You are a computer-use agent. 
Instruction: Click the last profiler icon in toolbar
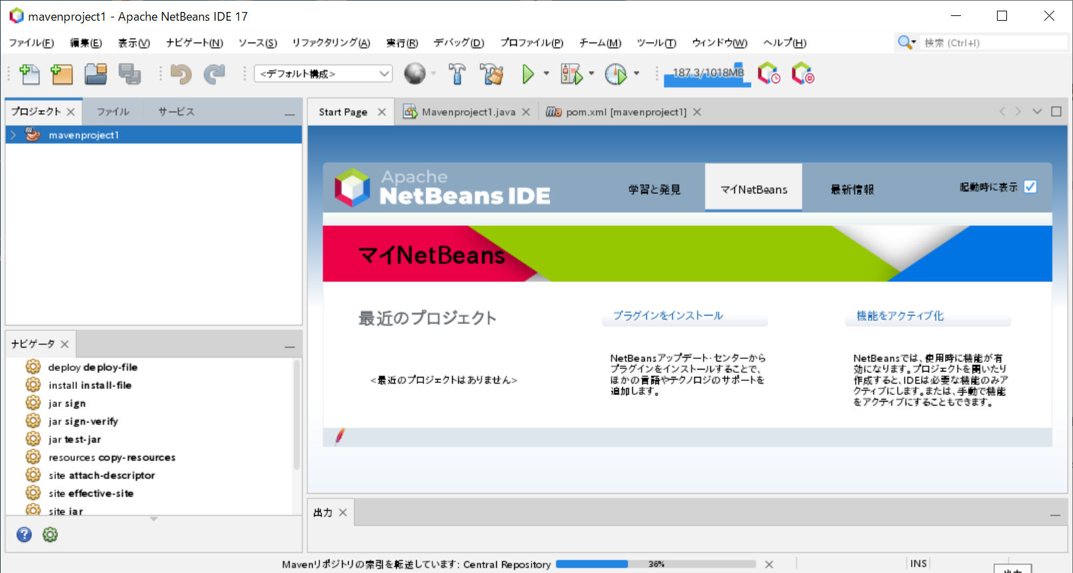[x=803, y=73]
